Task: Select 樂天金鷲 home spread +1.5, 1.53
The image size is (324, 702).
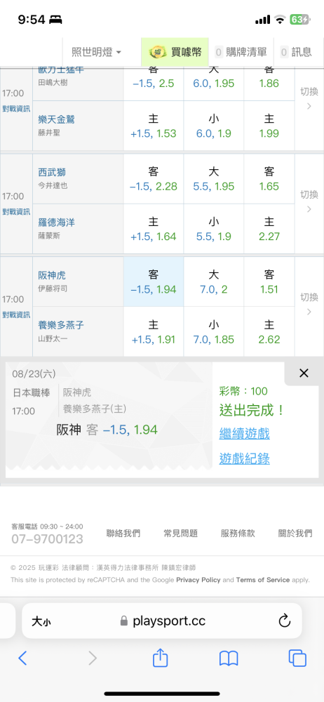Action: pyautogui.click(x=154, y=126)
